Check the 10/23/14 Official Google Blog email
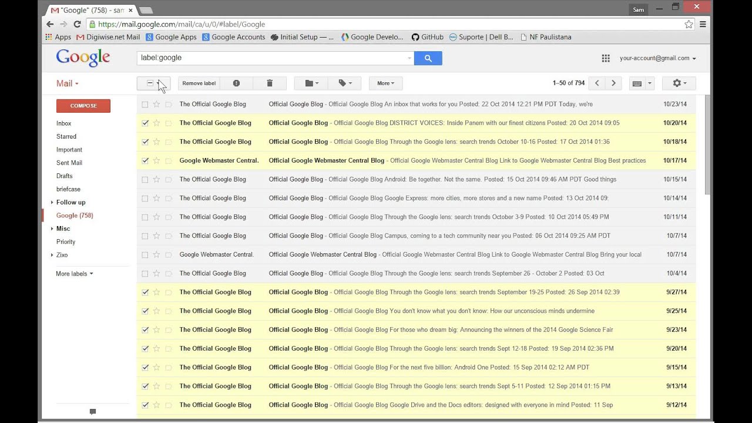 (145, 104)
